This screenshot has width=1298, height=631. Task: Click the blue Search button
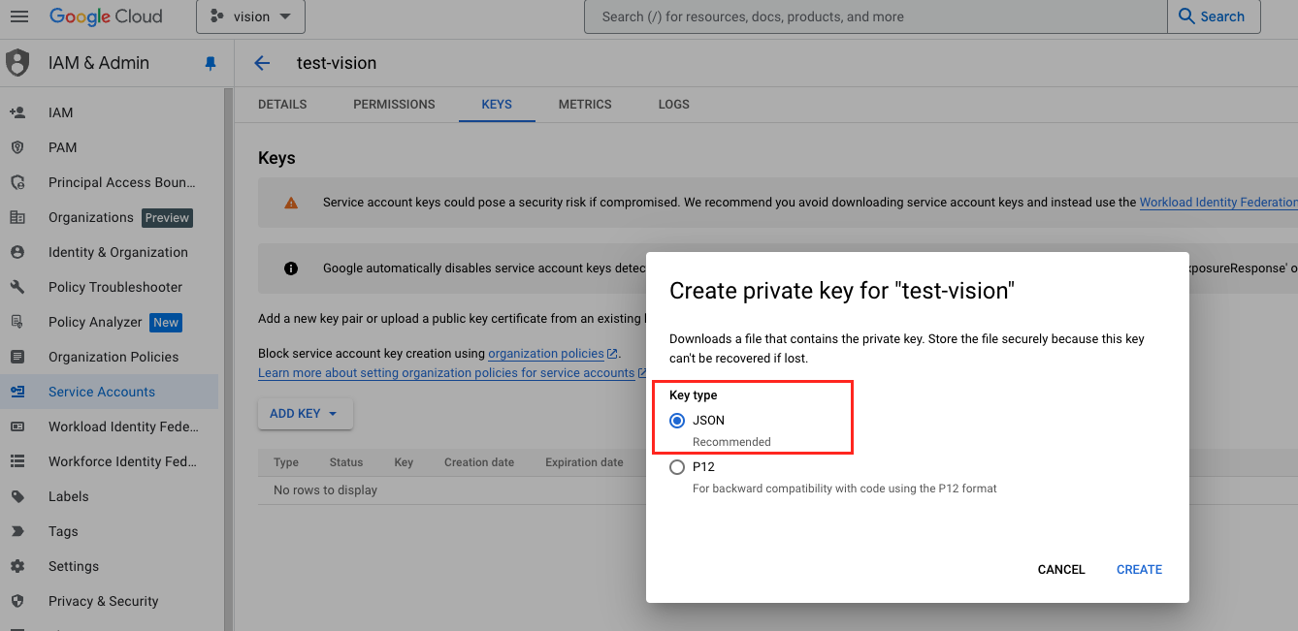tap(1214, 16)
